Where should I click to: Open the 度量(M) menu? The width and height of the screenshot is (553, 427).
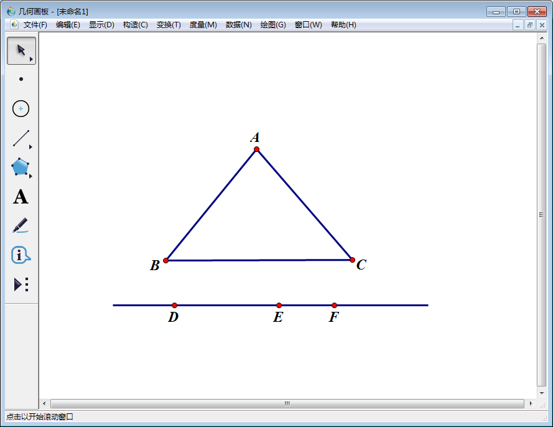click(x=203, y=25)
